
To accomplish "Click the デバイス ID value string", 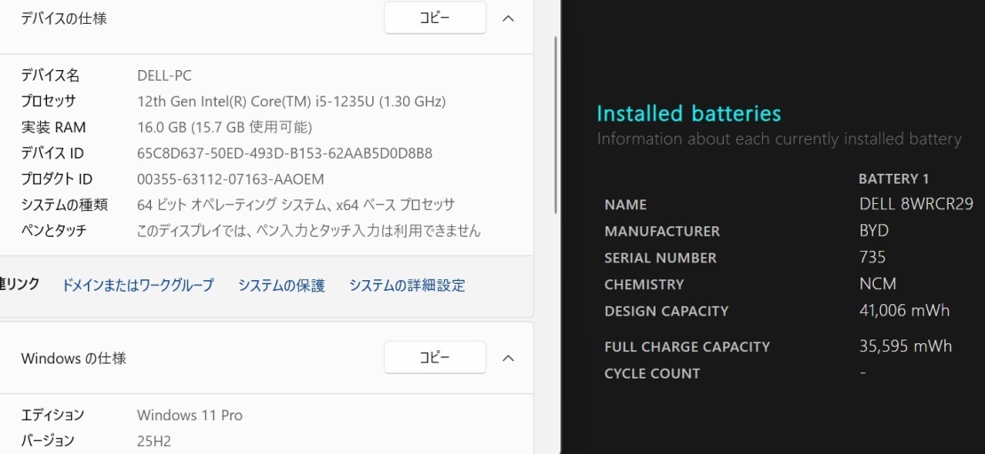I will pyautogui.click(x=284, y=153).
